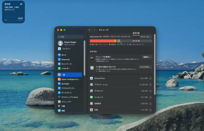Screen dimensions: 204x131
Task: Open the Tokyo weather widget on desktop
Action: coord(13,12)
